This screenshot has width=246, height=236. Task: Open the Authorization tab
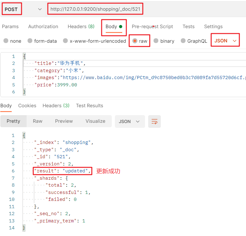point(43,27)
